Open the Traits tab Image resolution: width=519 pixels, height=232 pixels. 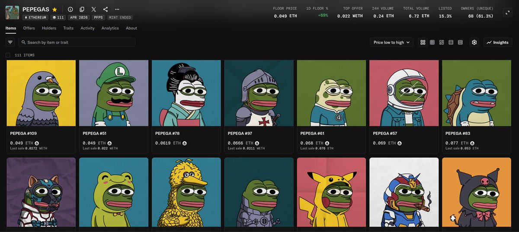(x=68, y=28)
